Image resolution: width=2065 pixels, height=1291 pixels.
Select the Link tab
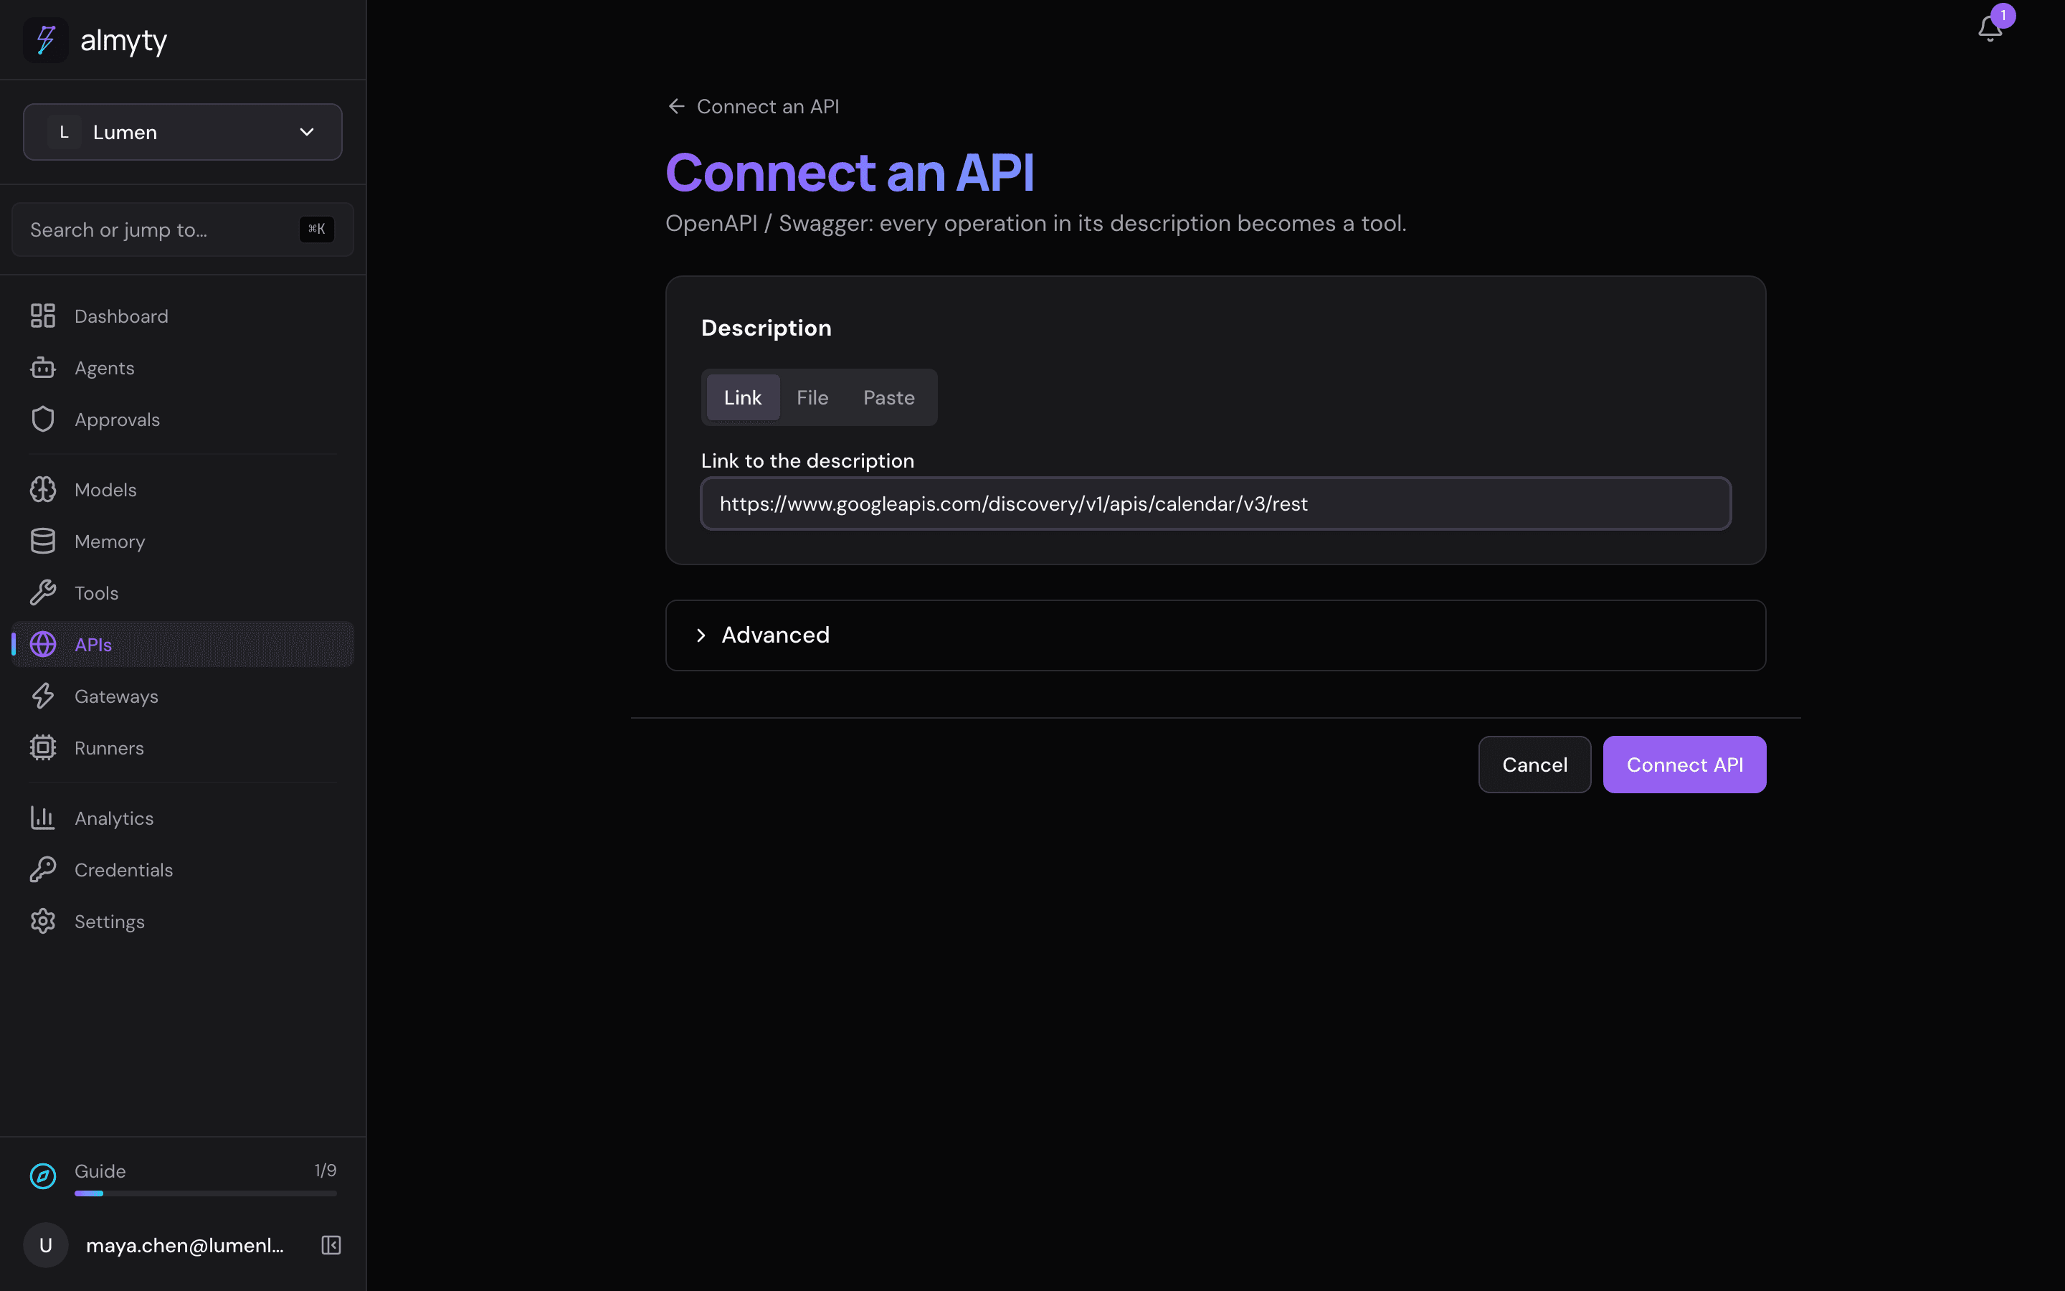742,398
